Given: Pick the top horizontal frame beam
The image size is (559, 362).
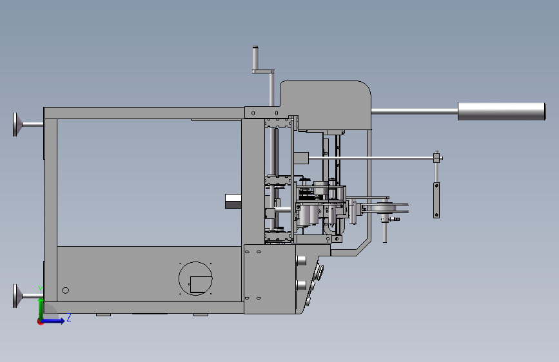Looking at the screenshot, I should point(144,113).
